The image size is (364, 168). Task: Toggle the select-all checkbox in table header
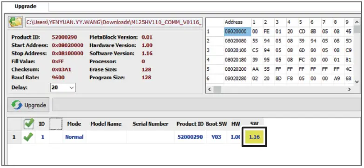(29, 124)
